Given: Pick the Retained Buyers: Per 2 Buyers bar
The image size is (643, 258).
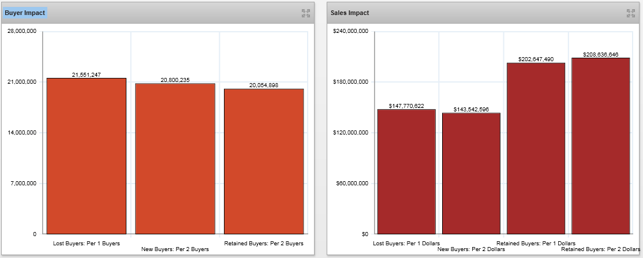Looking at the screenshot, I should tap(264, 162).
